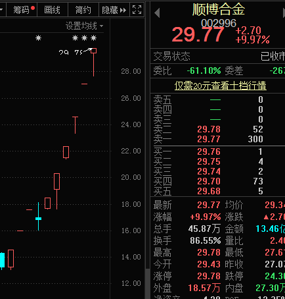The height and width of the screenshot is (299, 285).
Task: Click the red candlestick near 22.00
Action: 66,152
